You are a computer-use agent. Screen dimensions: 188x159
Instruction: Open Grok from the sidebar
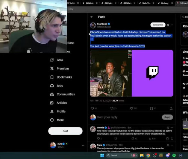click(x=57, y=60)
